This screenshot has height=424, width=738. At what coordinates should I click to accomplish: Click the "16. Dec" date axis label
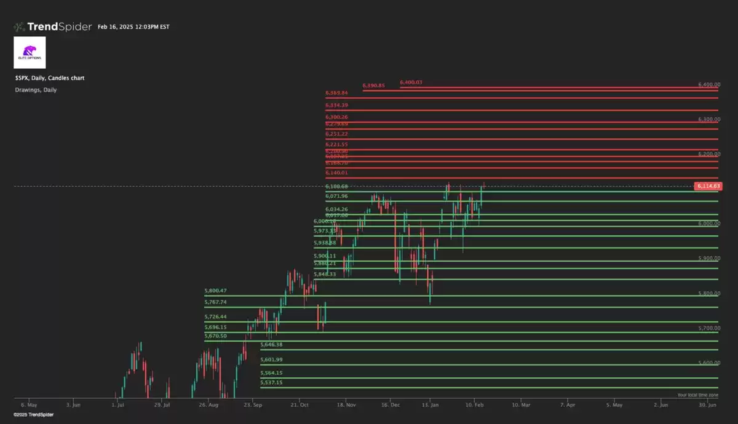coord(391,405)
